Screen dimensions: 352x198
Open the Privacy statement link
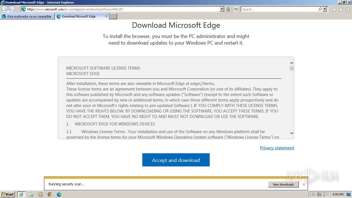(277, 148)
